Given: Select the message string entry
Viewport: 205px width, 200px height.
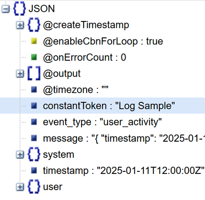Looking at the screenshot, I should 124,138.
